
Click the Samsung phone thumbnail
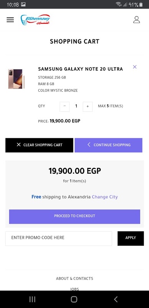click(x=16, y=79)
